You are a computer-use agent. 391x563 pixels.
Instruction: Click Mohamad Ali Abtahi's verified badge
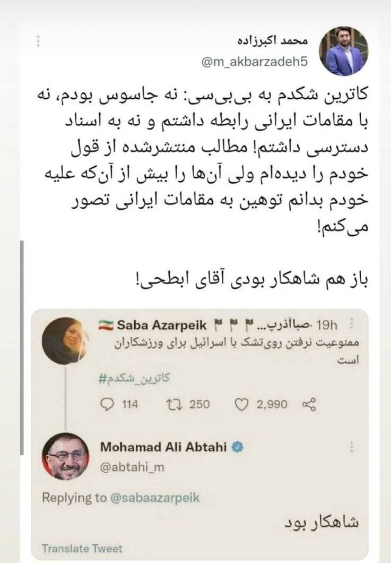(238, 447)
